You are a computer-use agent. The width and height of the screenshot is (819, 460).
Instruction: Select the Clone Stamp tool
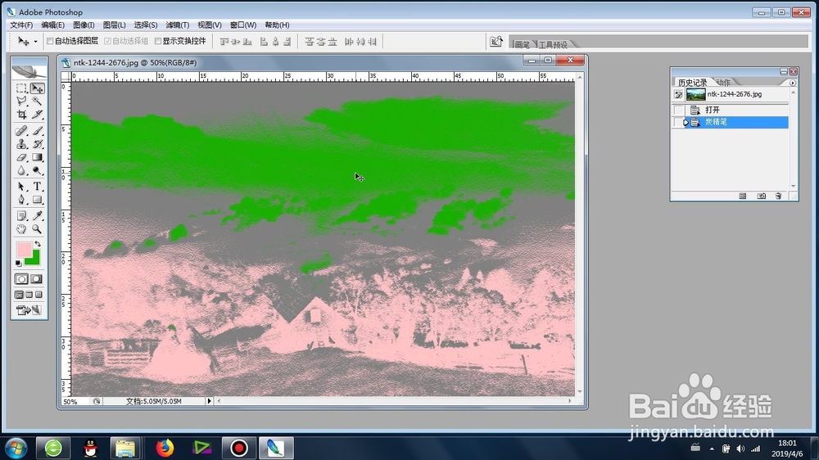click(21, 144)
